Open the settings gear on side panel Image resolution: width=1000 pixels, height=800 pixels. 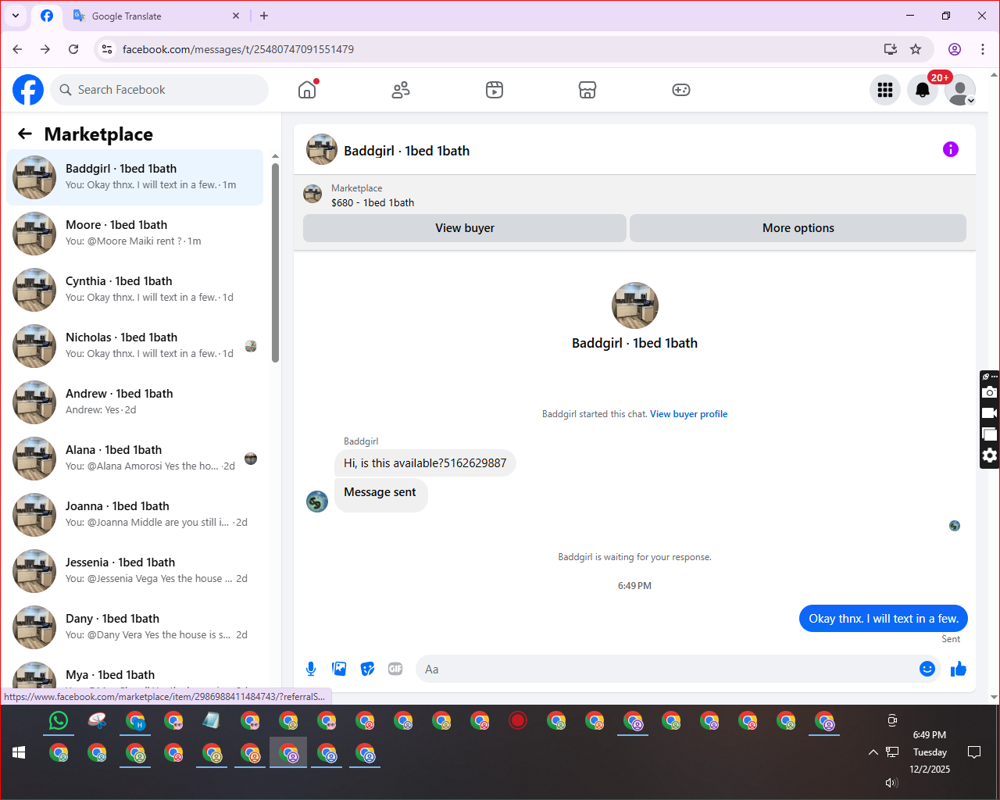[x=990, y=455]
